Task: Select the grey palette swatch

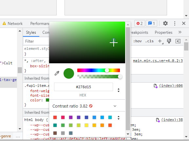Action: point(63,133)
